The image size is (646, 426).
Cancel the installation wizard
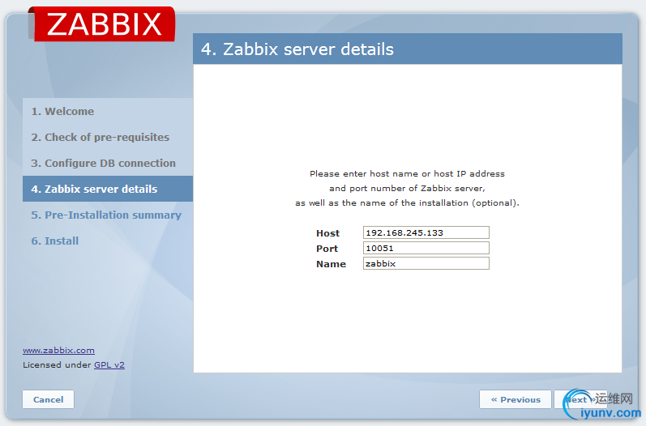click(48, 399)
